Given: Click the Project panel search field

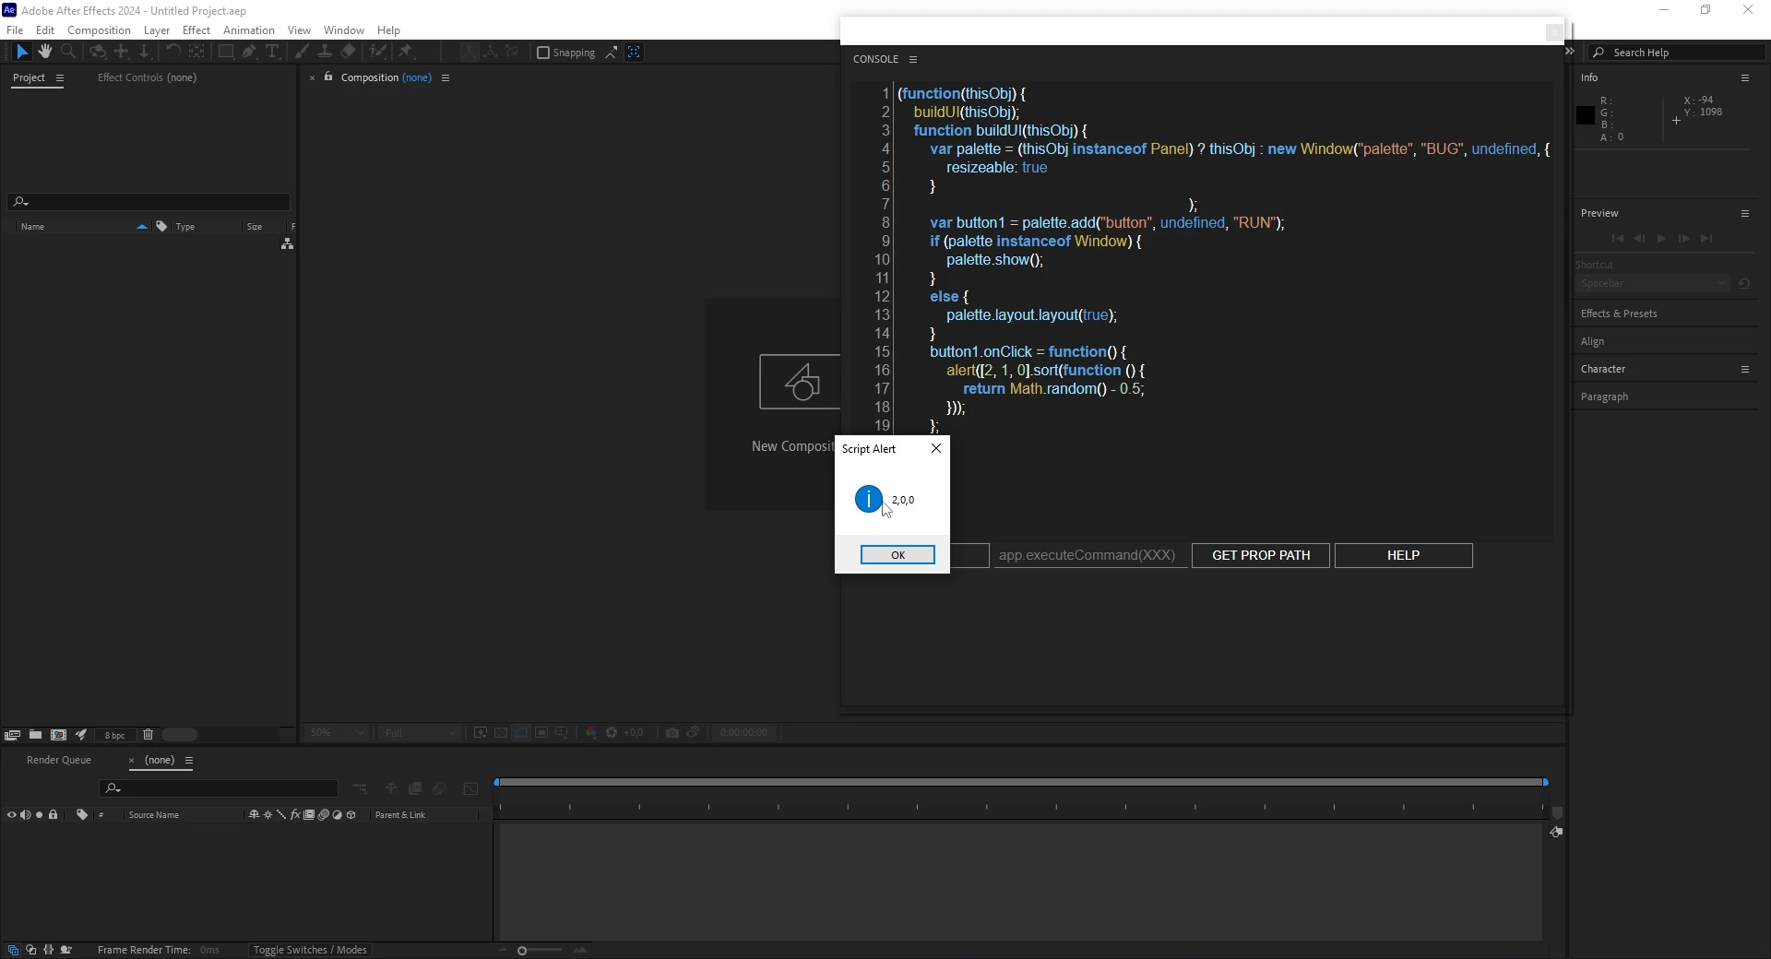Looking at the screenshot, I should [149, 203].
